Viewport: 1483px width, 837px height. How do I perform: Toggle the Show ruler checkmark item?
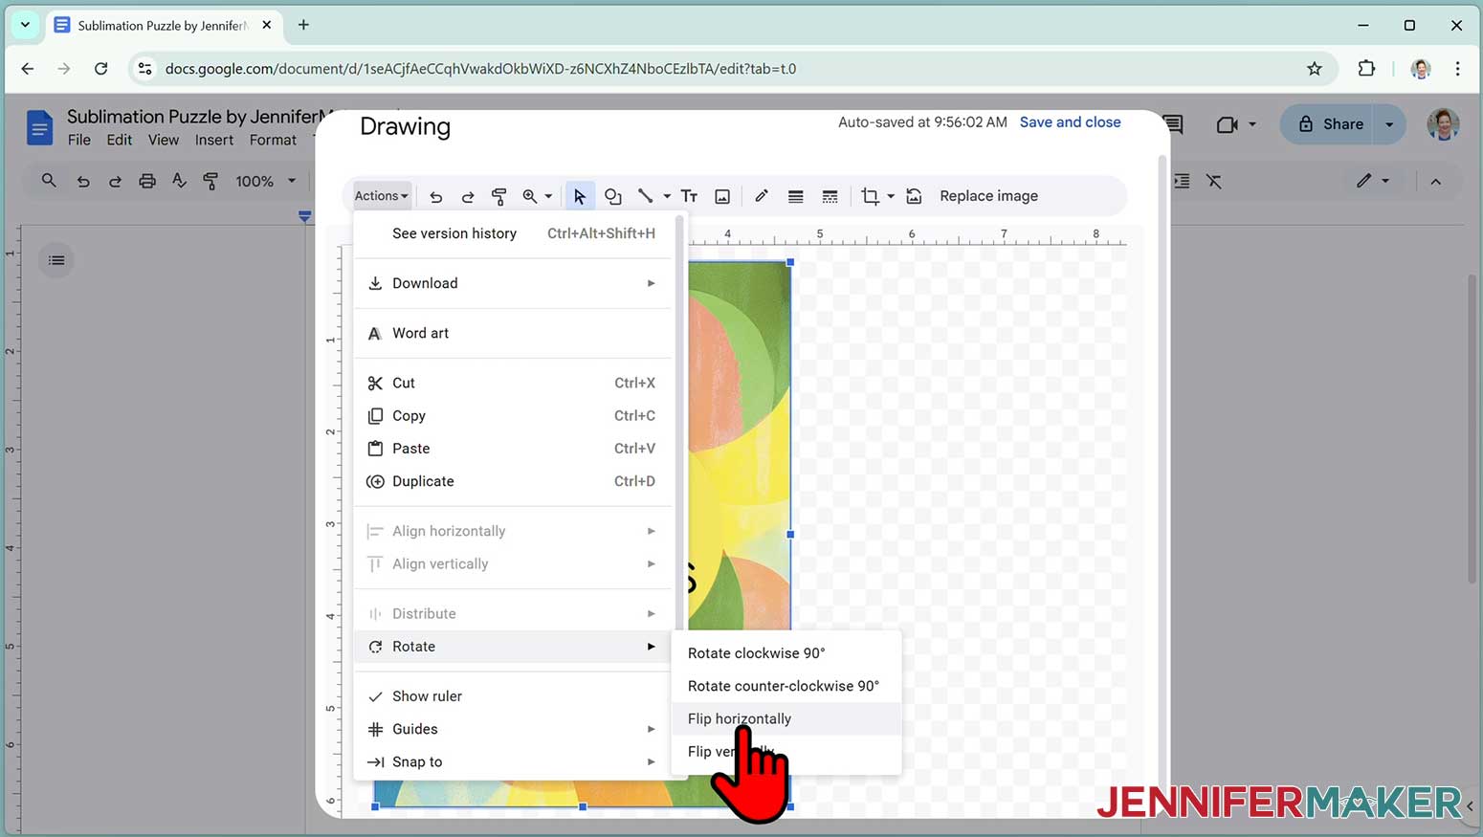tap(515, 696)
